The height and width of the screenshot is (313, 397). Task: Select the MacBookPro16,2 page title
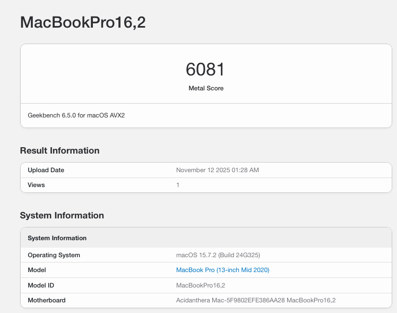(x=83, y=22)
